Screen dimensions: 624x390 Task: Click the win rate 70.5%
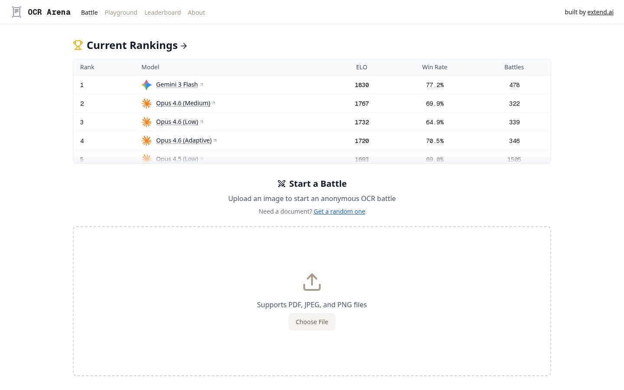[x=435, y=141]
